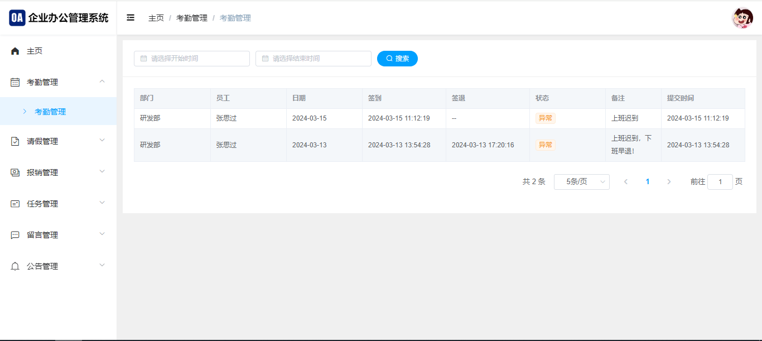
Task: Collapse the 考勤管理 menu chevron
Action: [x=102, y=81]
